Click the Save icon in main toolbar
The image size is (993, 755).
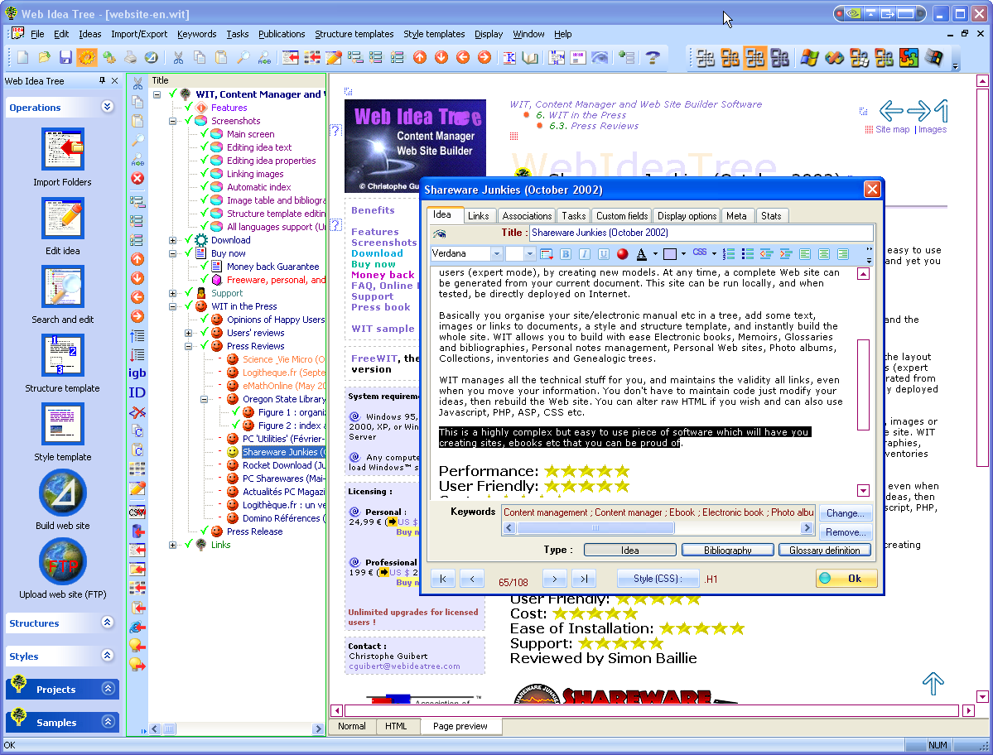pyautogui.click(x=65, y=57)
